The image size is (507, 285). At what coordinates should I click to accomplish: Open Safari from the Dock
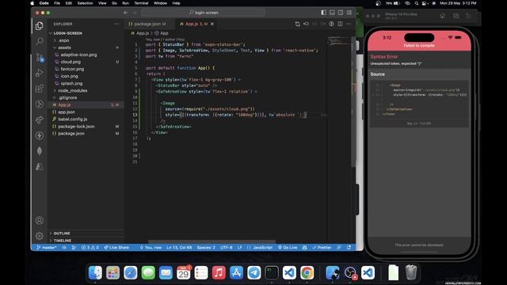(x=130, y=273)
